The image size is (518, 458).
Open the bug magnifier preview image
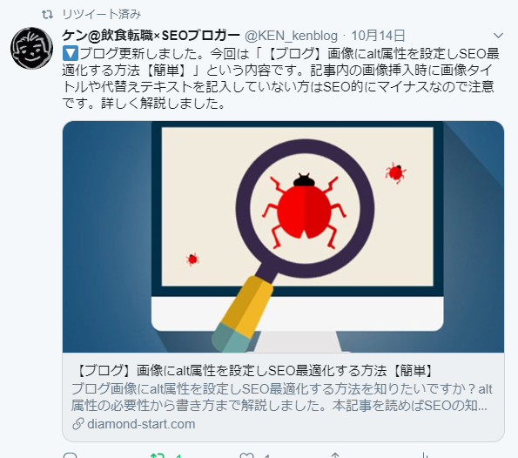tap(283, 237)
